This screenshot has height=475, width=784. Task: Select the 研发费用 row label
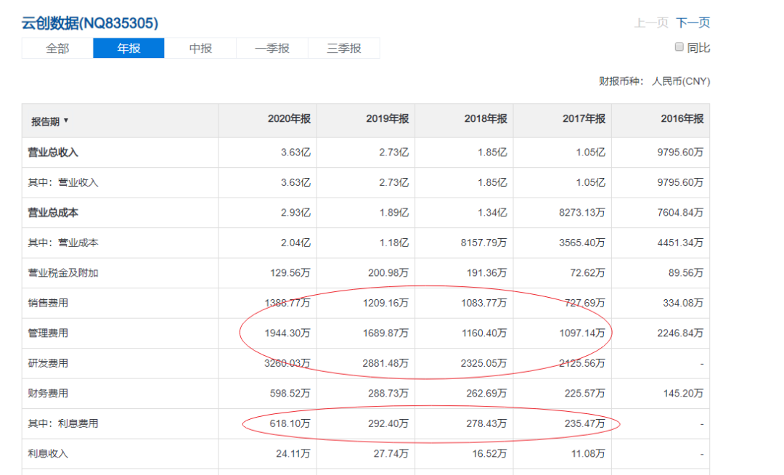[48, 363]
